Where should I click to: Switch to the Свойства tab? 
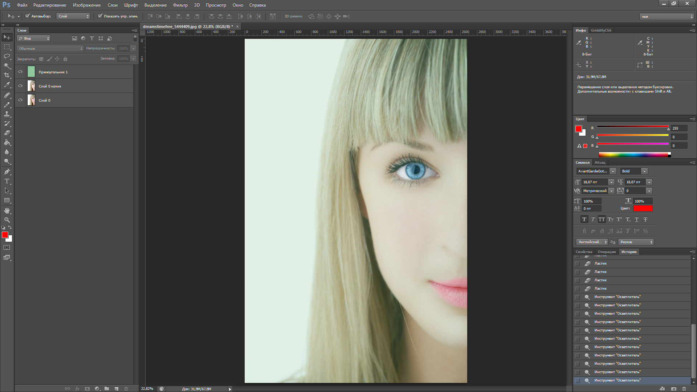[584, 252]
